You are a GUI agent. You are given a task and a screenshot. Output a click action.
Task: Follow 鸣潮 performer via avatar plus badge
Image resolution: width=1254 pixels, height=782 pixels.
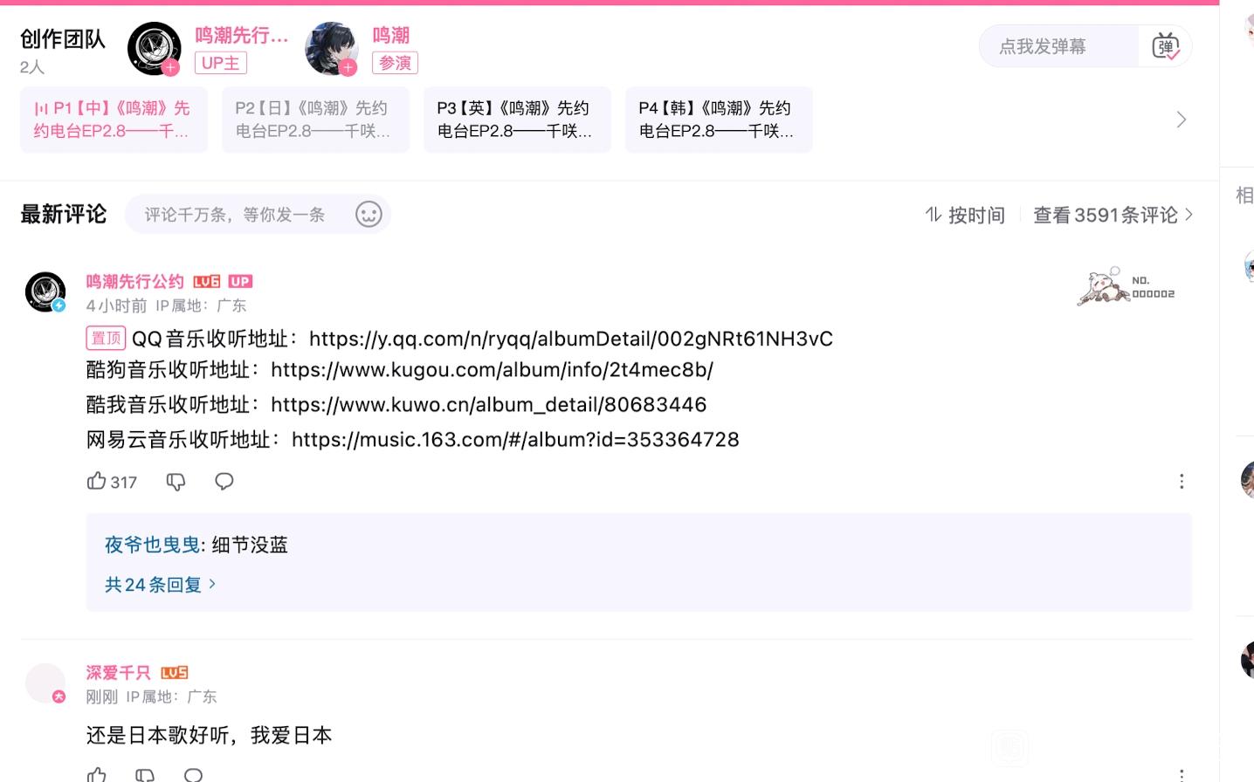(348, 67)
